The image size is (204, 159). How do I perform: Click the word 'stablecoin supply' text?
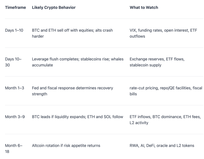point(145,65)
